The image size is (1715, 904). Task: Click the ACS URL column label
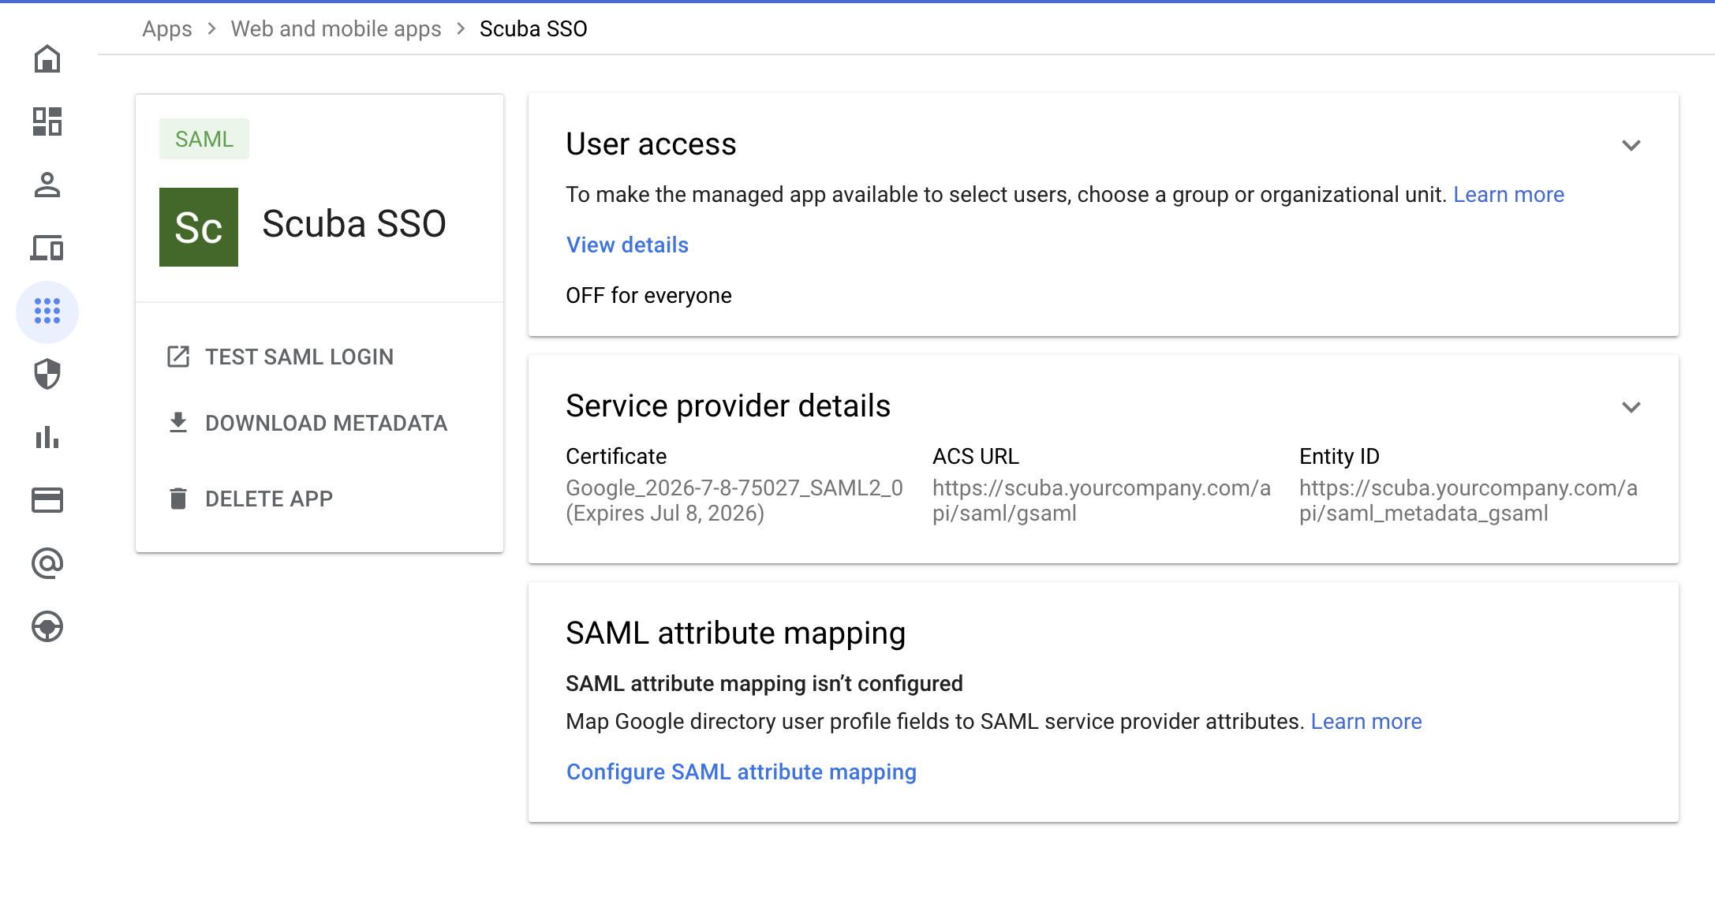click(x=976, y=456)
